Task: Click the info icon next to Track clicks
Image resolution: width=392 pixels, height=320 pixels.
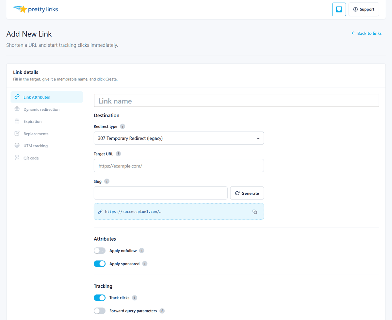Action: coord(135,298)
